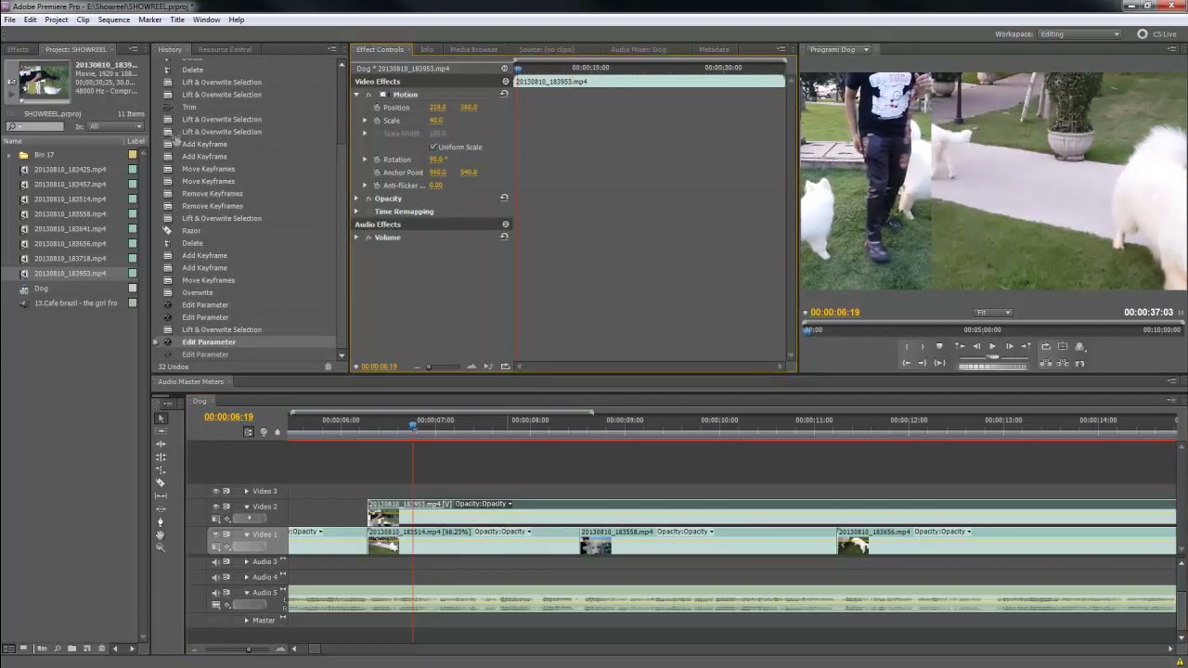Mute Audio 4 track speaker icon
This screenshot has height=668, width=1188.
[x=216, y=577]
